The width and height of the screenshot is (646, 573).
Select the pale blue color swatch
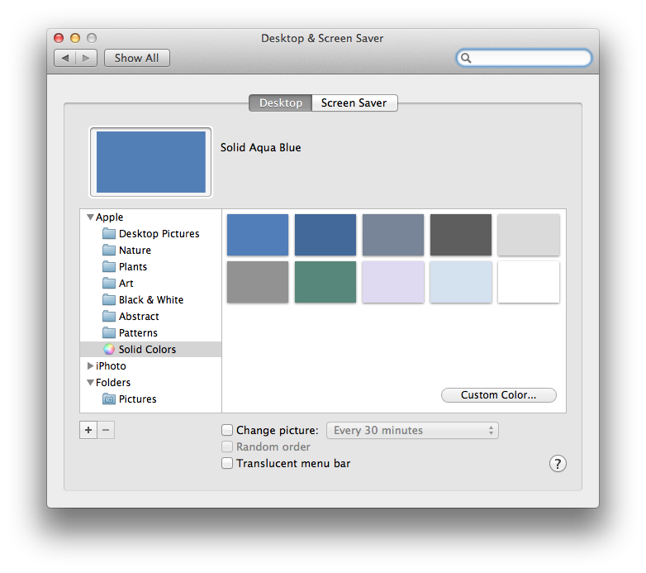461,282
